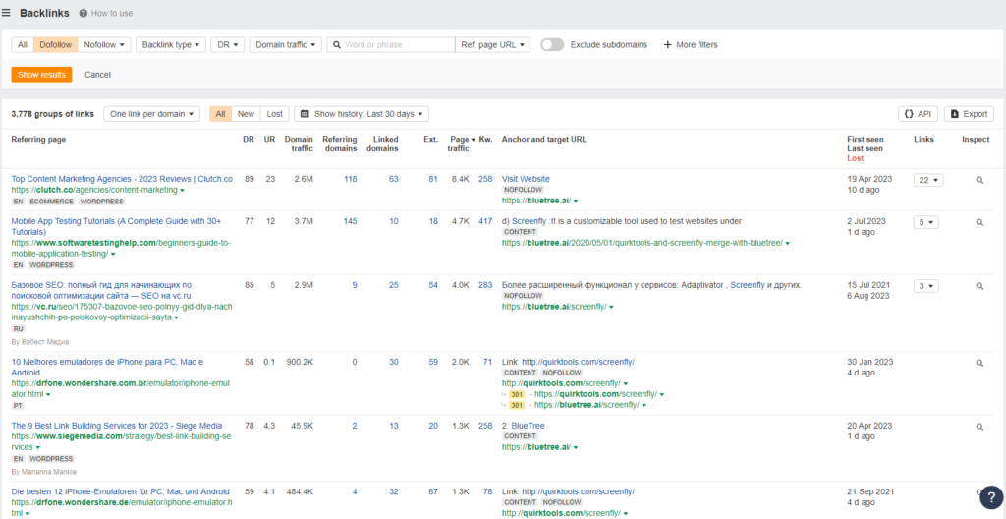
Task: Sort by DR column header
Action: pos(249,139)
